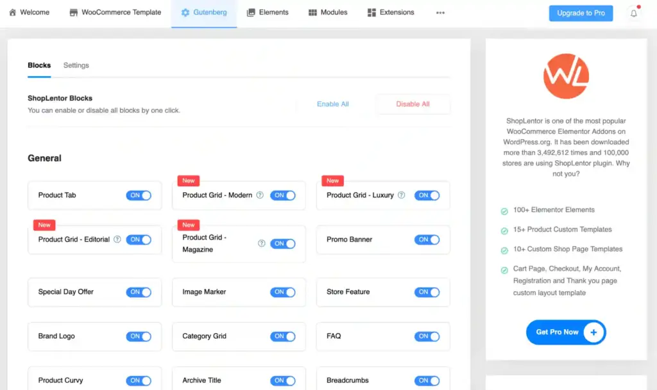657x390 pixels.
Task: Click the Upgrade to Pro button
Action: (x=581, y=12)
